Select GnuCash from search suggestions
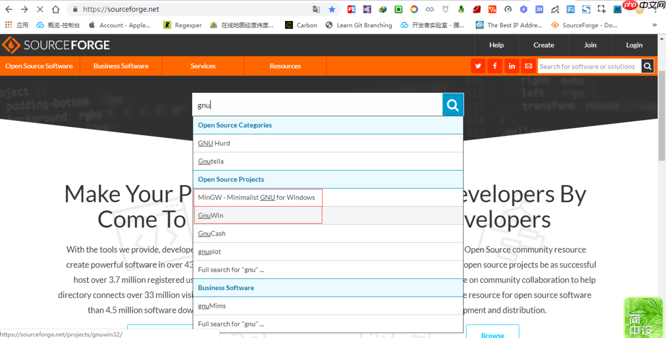Screen dimensions: 666x338 pyautogui.click(x=212, y=233)
